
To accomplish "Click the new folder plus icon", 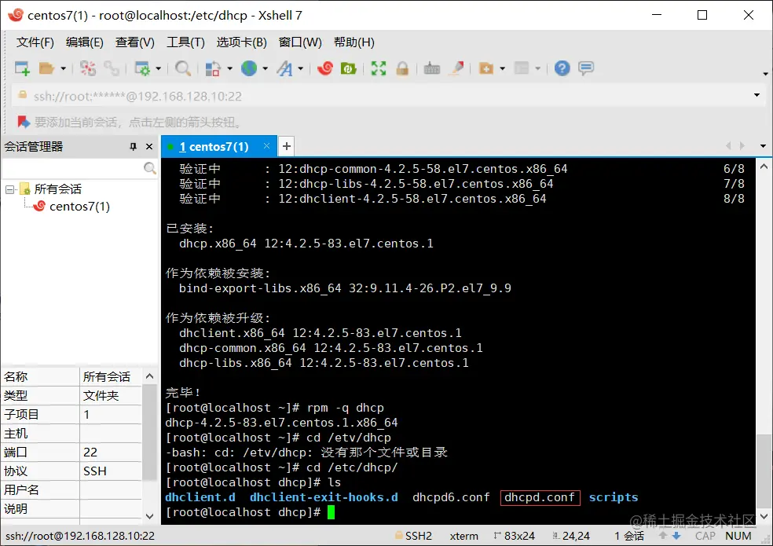I will [486, 68].
